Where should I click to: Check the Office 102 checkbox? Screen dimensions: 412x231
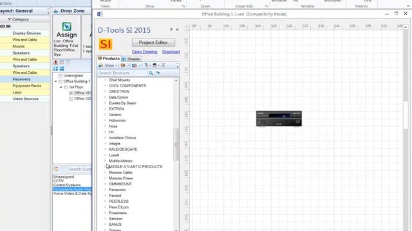(x=71, y=99)
